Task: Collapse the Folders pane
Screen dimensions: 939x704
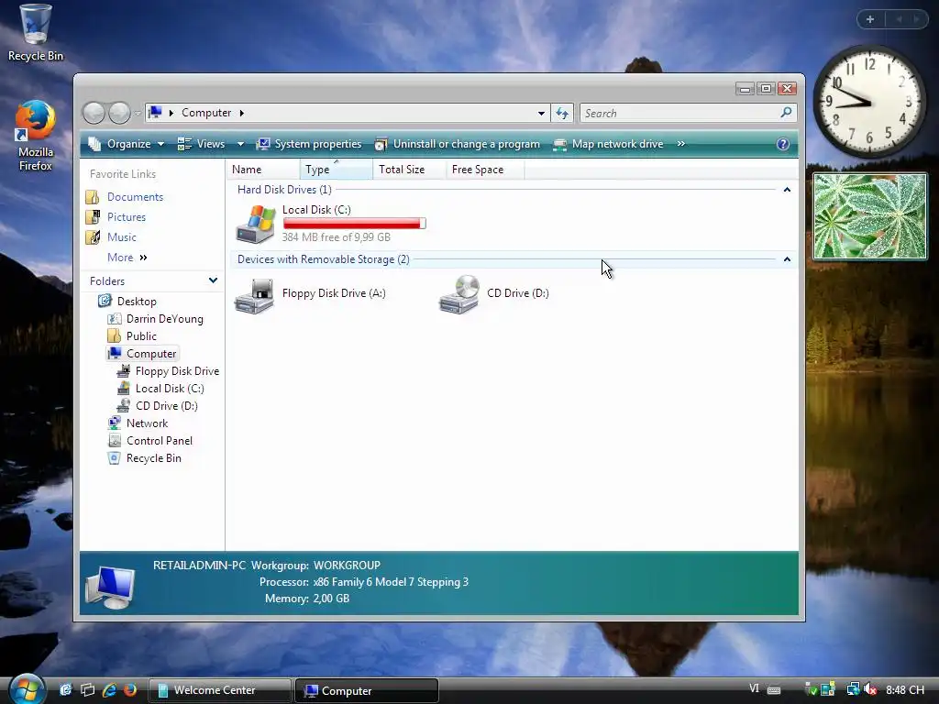Action: pos(213,280)
